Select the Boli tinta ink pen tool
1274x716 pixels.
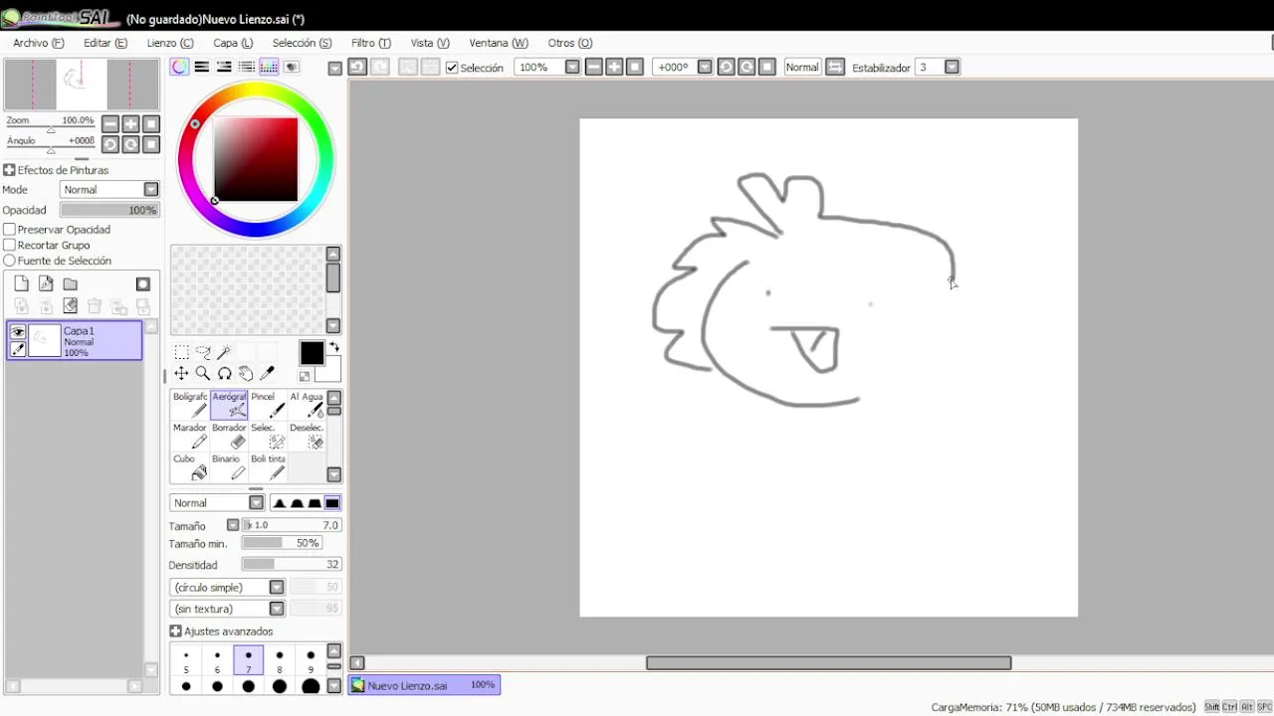(x=268, y=467)
